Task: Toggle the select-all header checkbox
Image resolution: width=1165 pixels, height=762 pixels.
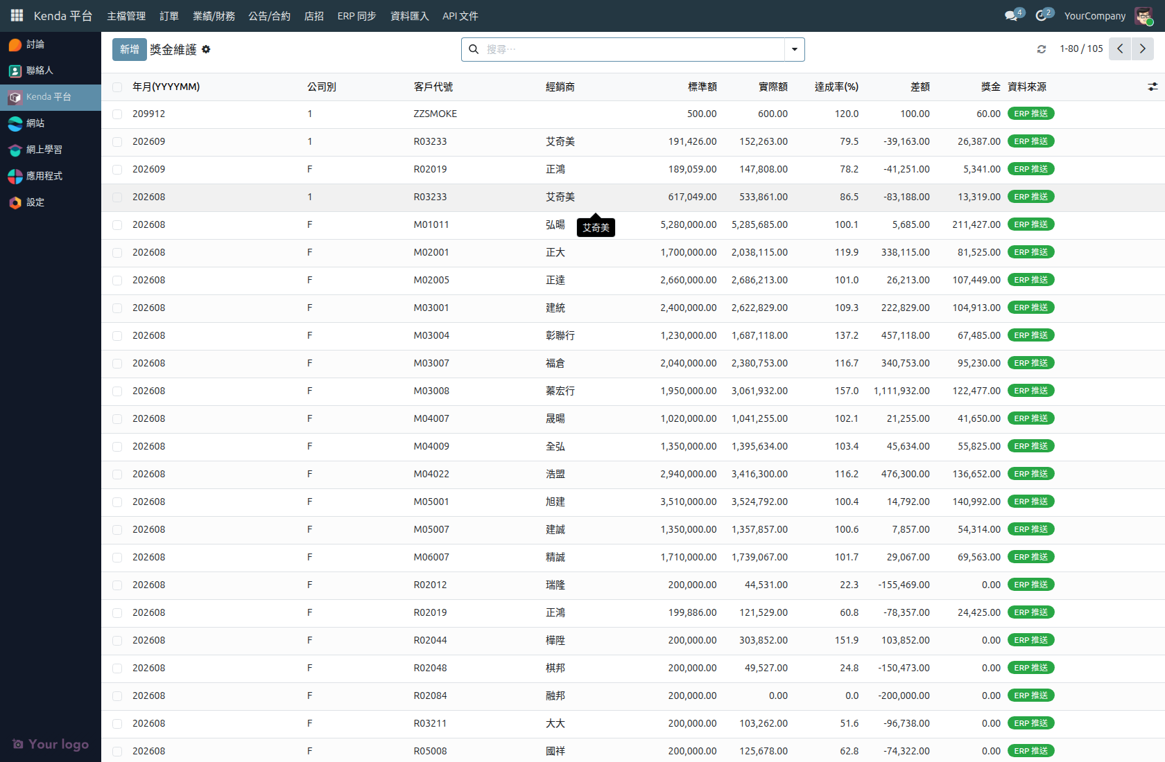Action: 117,87
